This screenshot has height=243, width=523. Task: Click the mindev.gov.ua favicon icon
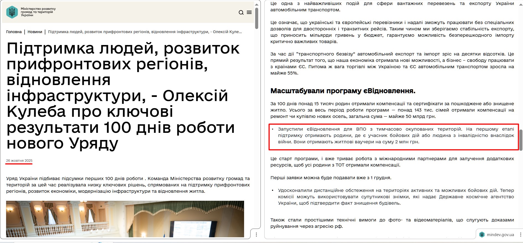point(482,234)
